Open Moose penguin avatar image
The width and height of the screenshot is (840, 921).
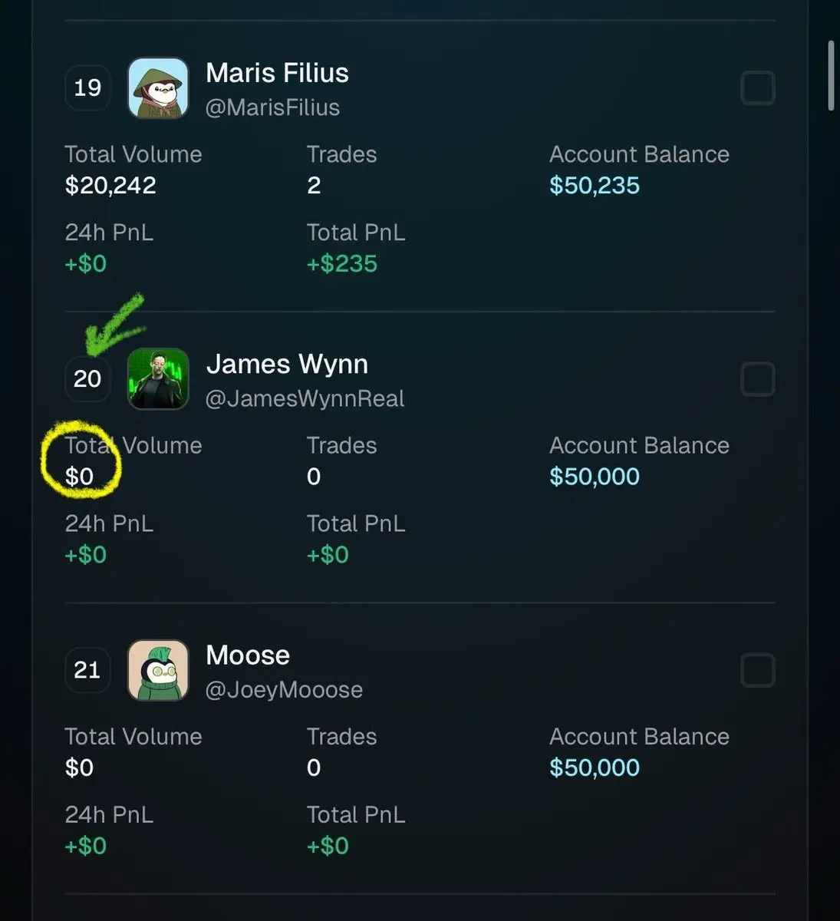[x=158, y=670]
